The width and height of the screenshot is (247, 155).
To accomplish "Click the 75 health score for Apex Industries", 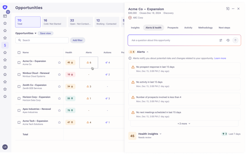I will 70,111.
